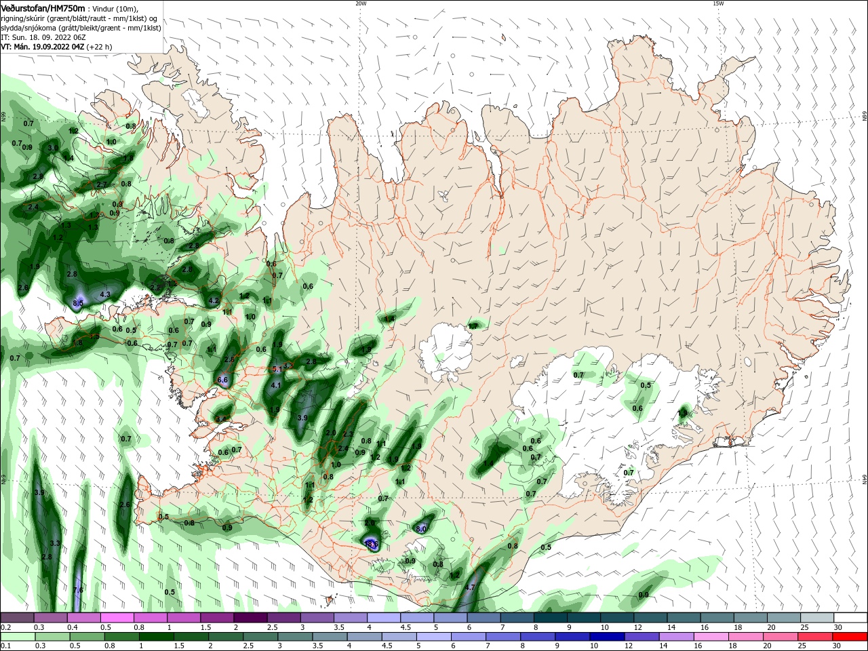This screenshot has height=651, width=868.
Task: Pick the upper legend dark purple swatch between 2 and 2.5
Action: [250, 618]
